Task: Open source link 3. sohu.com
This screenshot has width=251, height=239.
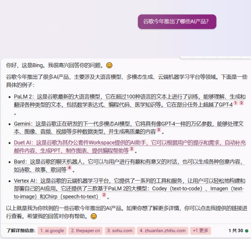Action: (120, 231)
